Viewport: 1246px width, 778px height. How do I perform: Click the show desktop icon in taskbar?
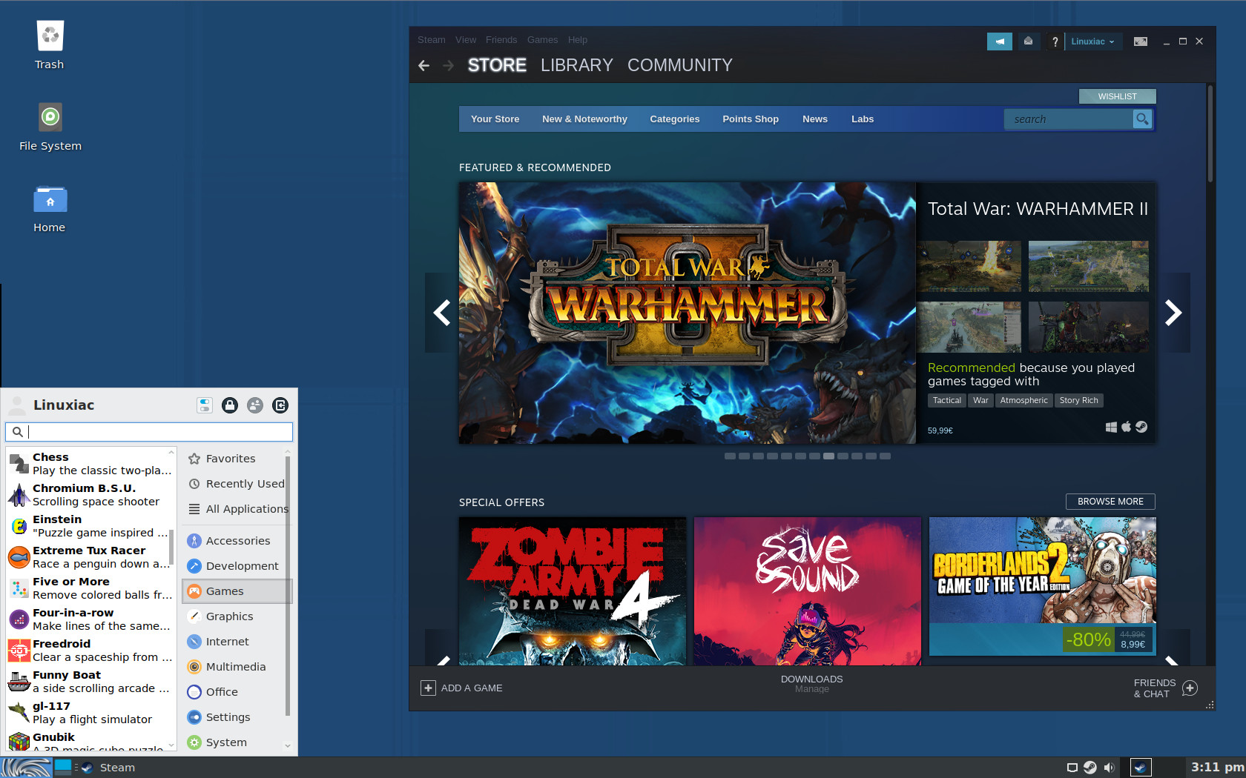tap(63, 767)
